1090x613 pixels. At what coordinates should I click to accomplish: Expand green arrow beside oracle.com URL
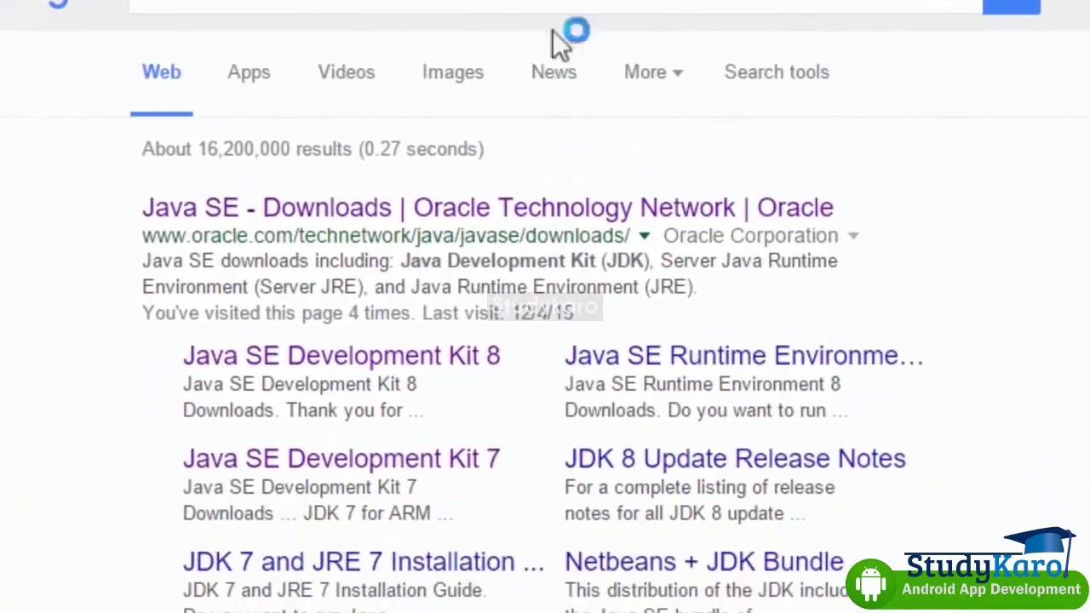coord(645,236)
